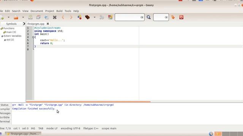Open the New file template dropdown arrow
The image size is (243, 136).
(8, 17)
